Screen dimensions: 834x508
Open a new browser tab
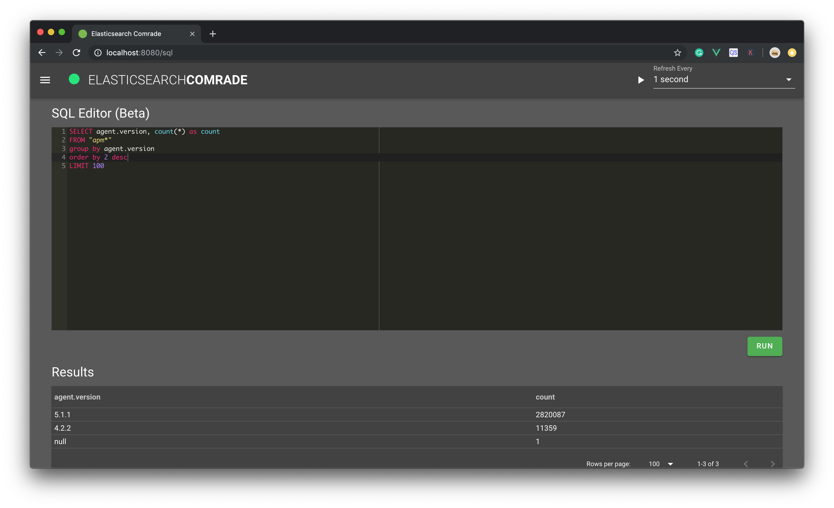click(213, 34)
